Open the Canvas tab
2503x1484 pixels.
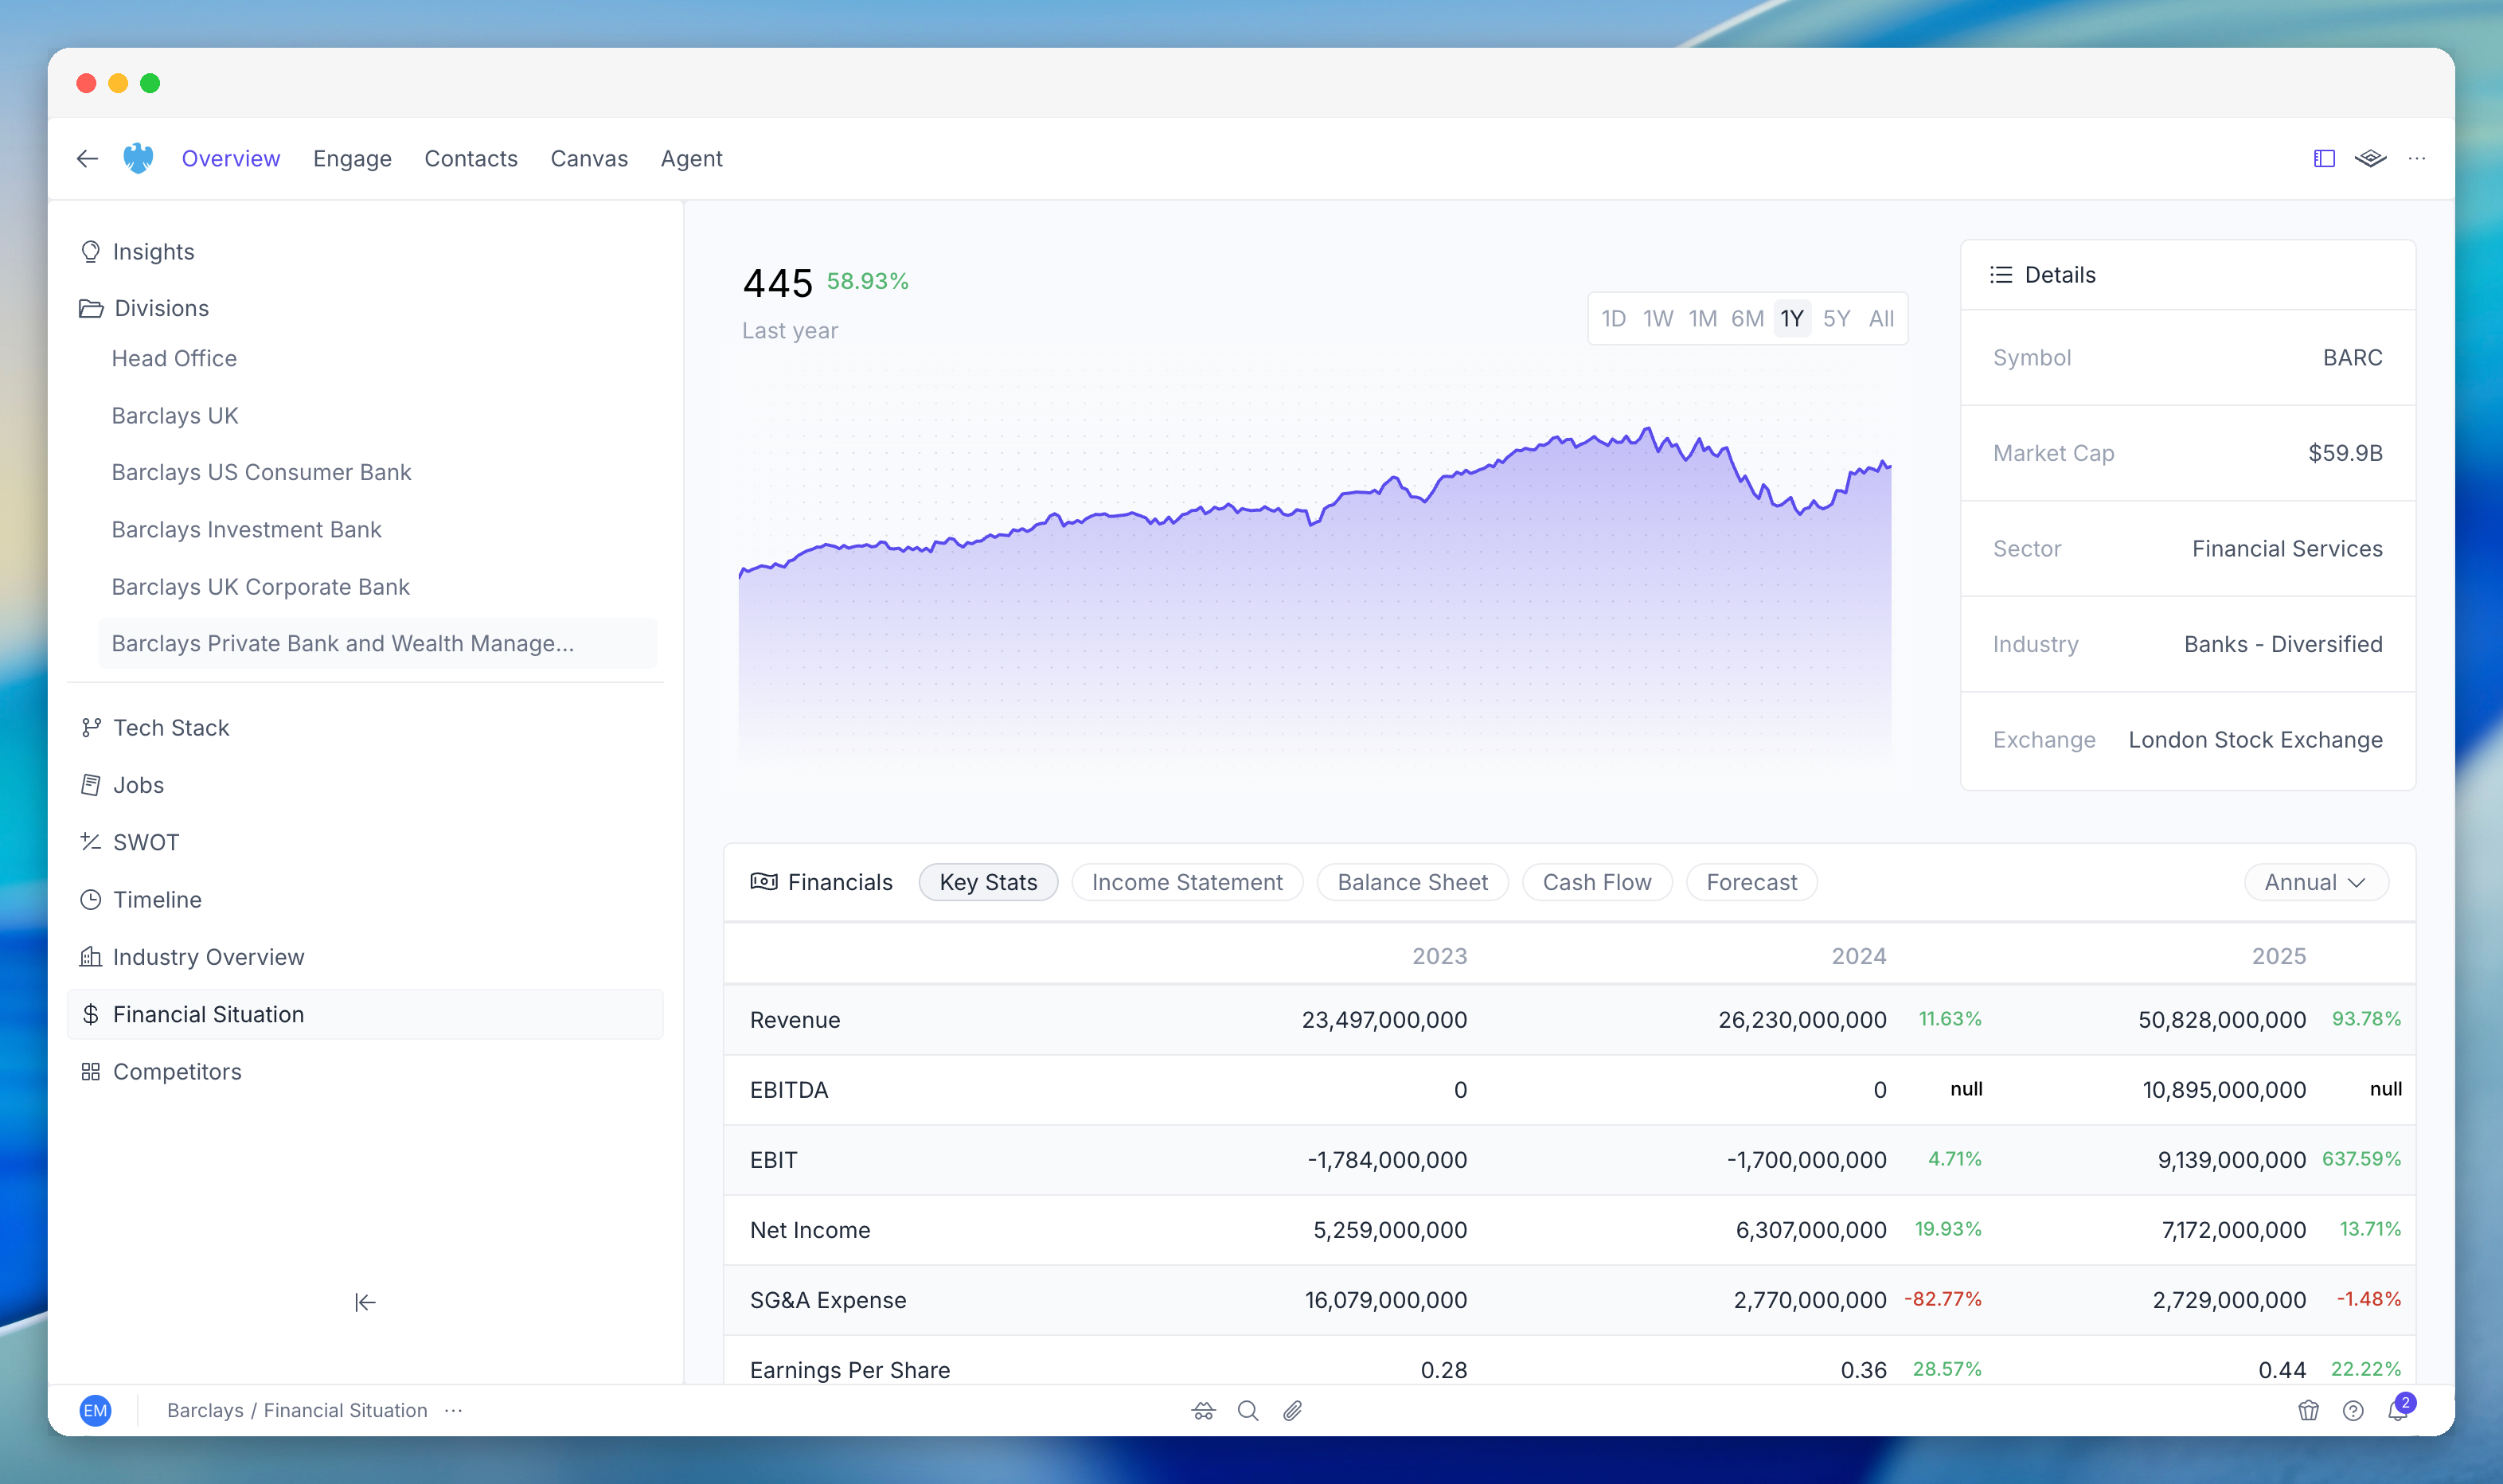pos(589,158)
